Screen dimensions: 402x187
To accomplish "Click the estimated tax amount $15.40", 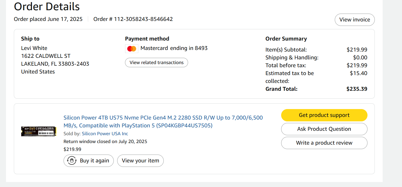I will point(358,73).
